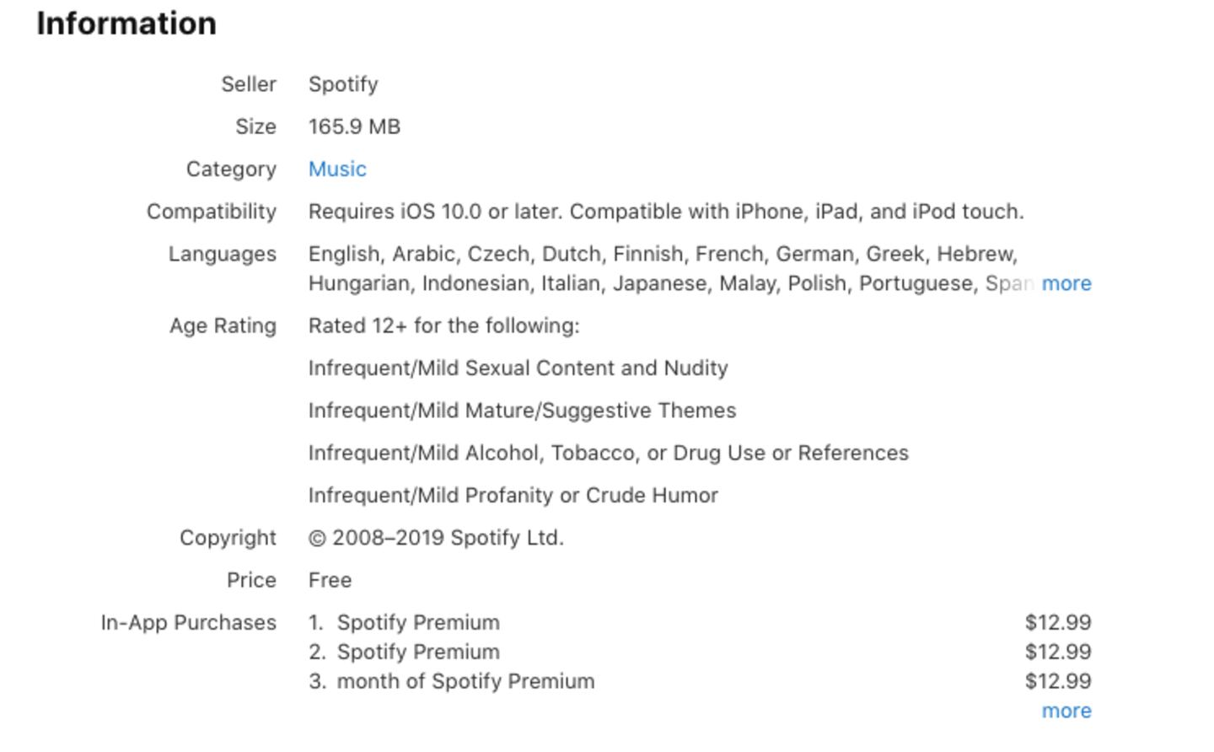Select the Spotify seller name
The width and height of the screenshot is (1214, 752).
click(343, 84)
